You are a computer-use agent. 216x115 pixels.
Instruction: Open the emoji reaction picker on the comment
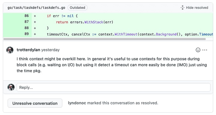[x=198, y=50]
